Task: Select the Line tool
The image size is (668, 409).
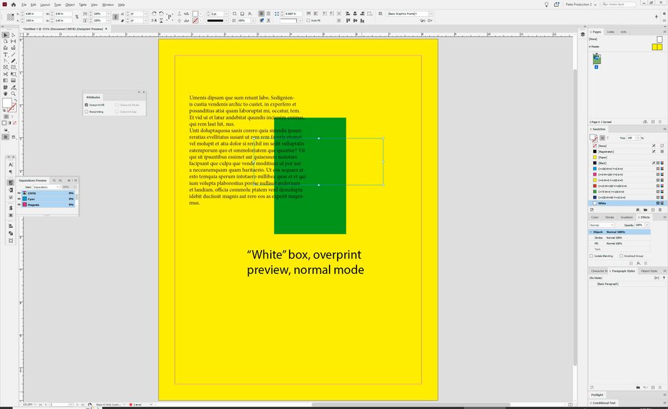Action: pos(13,55)
